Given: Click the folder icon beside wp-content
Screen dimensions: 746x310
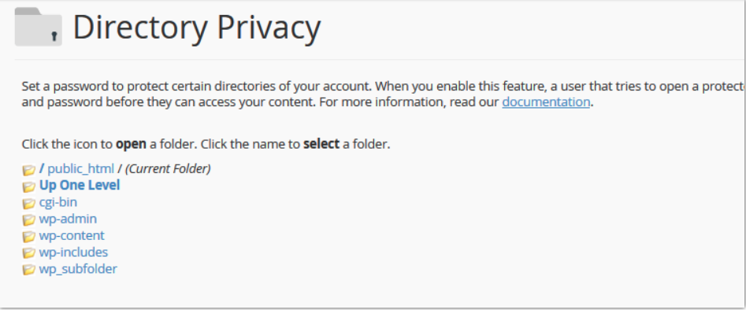Looking at the screenshot, I should (x=29, y=236).
